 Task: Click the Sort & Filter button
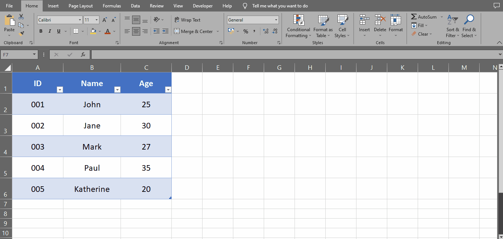(x=453, y=26)
